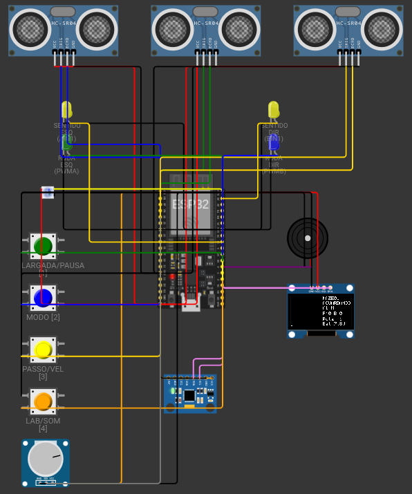
Task: Push the yellow PASSO/VEL [3] button
Action: click(43, 350)
